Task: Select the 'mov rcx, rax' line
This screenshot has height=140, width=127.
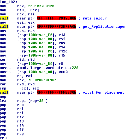Action: [x=17, y=31]
